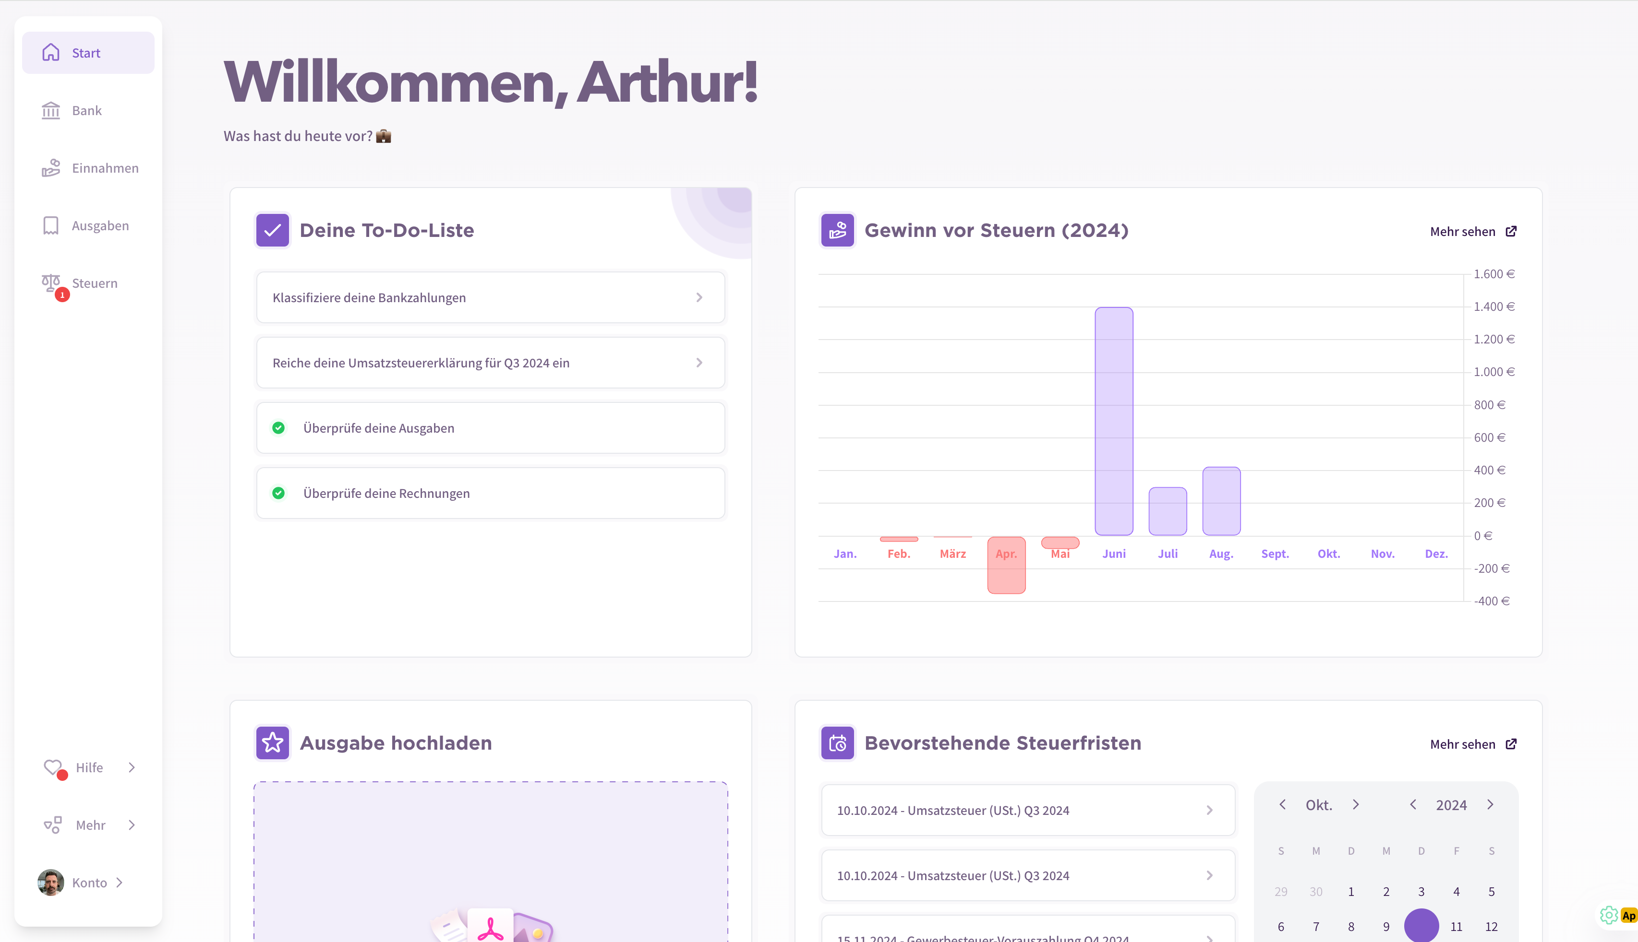Go to next month after Okt.

click(x=1356, y=805)
